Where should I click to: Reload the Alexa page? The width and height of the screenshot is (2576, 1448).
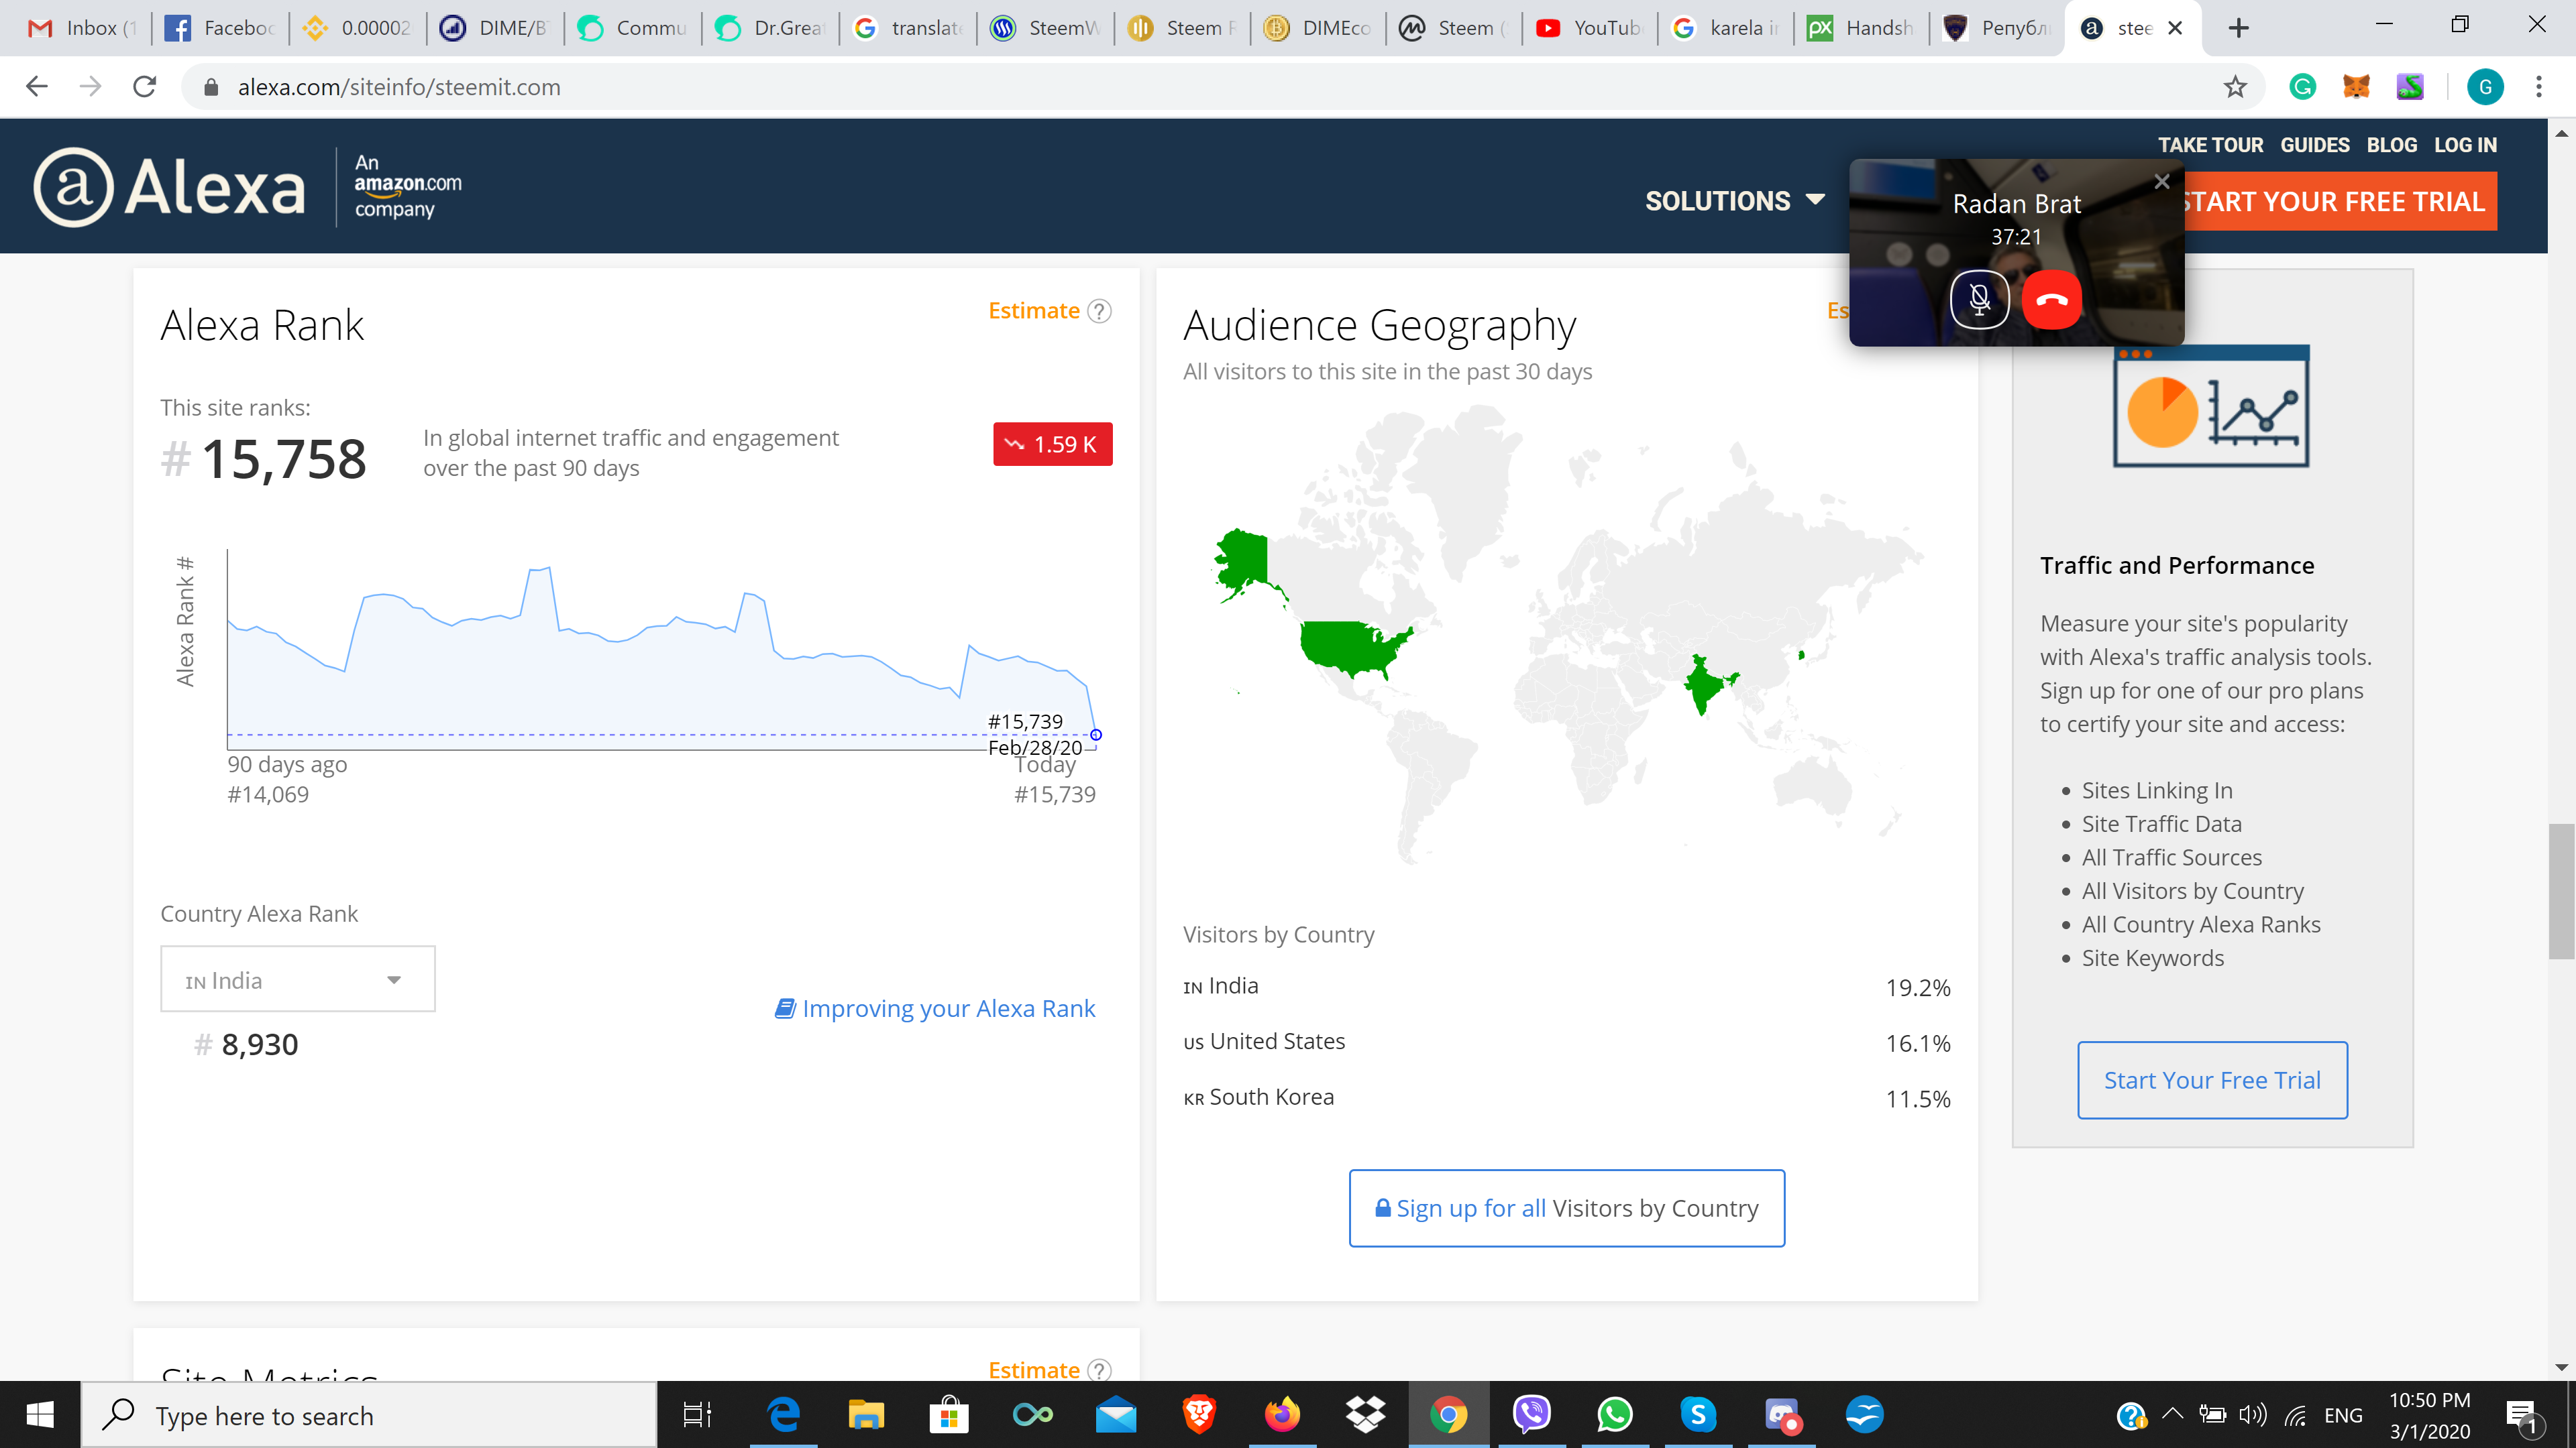[x=145, y=87]
